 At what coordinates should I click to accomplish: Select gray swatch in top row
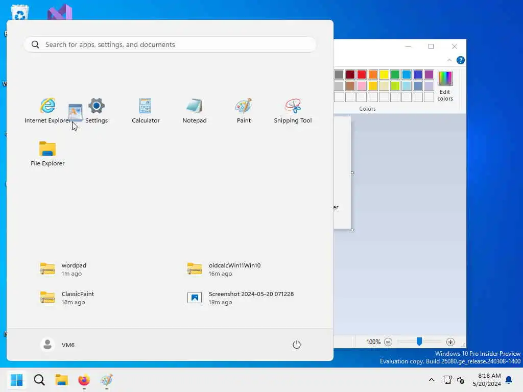339,75
